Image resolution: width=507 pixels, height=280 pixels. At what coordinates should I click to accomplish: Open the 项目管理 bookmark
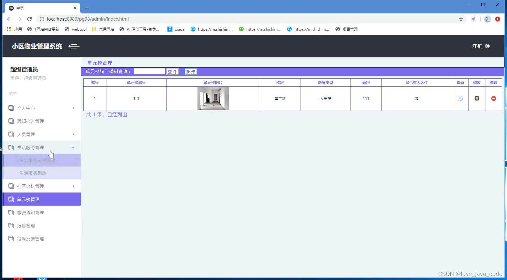pos(346,29)
